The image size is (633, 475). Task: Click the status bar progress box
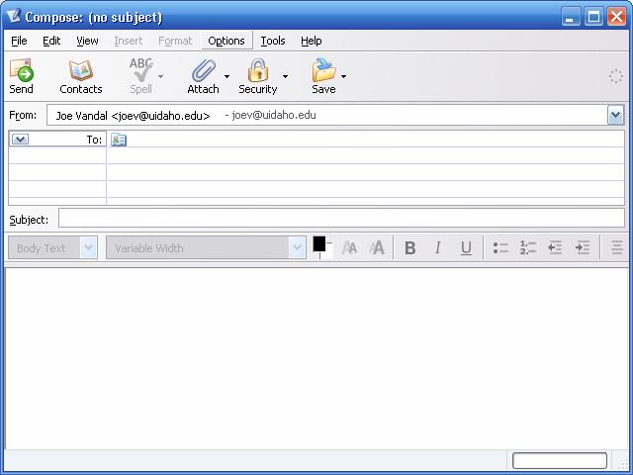pyautogui.click(x=560, y=460)
